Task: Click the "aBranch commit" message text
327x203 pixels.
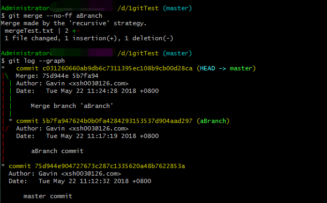Action: coord(57,151)
